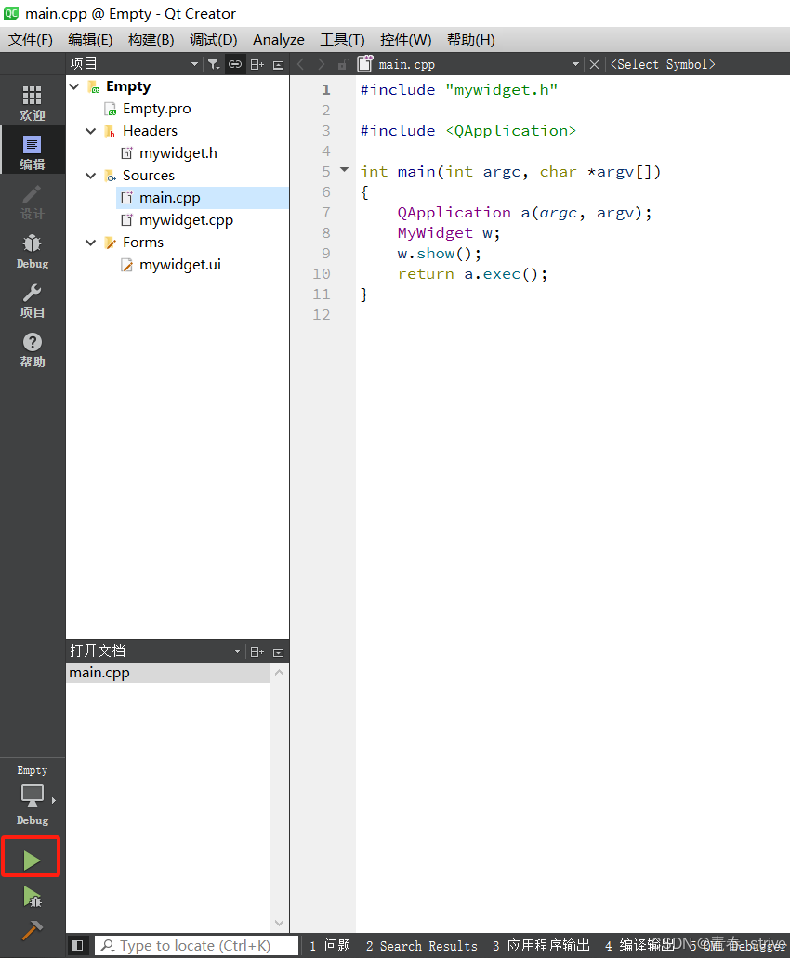This screenshot has width=790, height=958.
Task: Toggle synchronize with editor link icon
Action: pos(234,64)
